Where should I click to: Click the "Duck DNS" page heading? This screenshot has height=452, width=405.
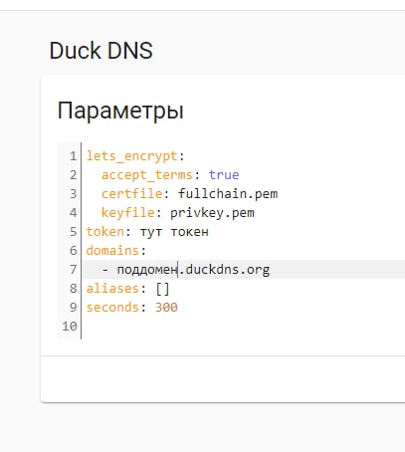point(101,51)
